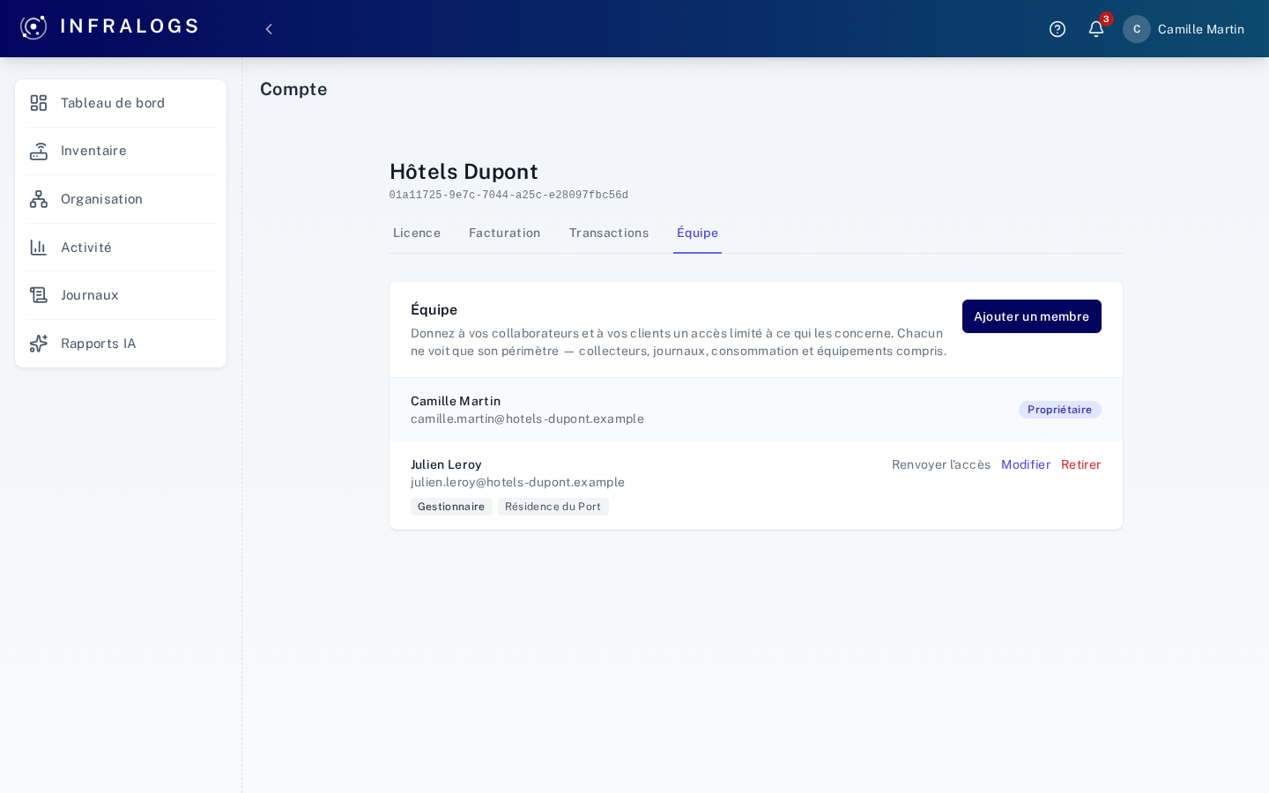Click the Gestionnaire role tag
The height and width of the screenshot is (793, 1269).
click(451, 507)
